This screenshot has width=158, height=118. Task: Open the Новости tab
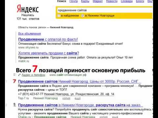pyautogui.click(x=112, y=1)
